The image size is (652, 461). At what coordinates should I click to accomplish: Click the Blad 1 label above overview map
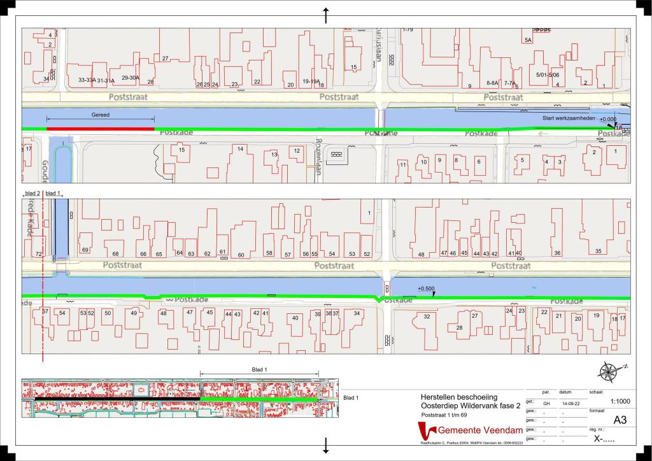coord(255,369)
